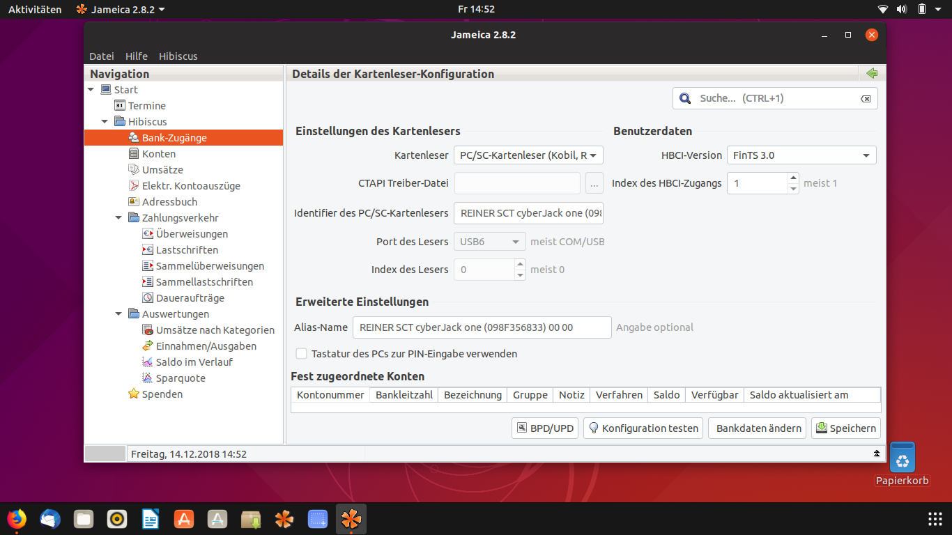Image resolution: width=952 pixels, height=535 pixels.
Task: Expand the status bar log arrow
Action: 876,453
